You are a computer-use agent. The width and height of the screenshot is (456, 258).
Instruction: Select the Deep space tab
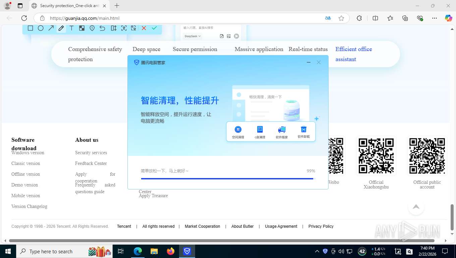(146, 49)
